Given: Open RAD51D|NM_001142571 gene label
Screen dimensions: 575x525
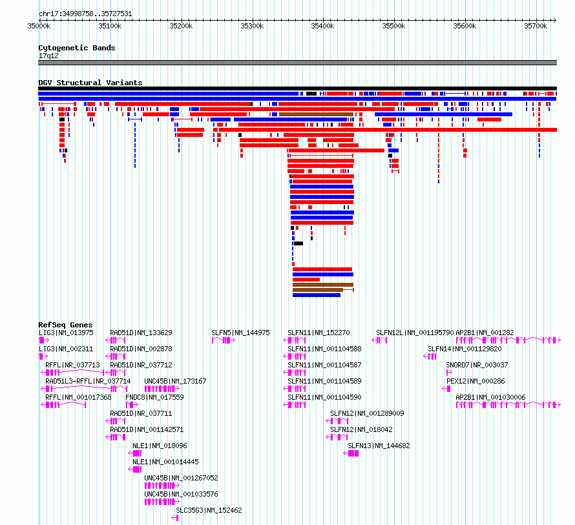Looking at the screenshot, I should pyautogui.click(x=147, y=429).
